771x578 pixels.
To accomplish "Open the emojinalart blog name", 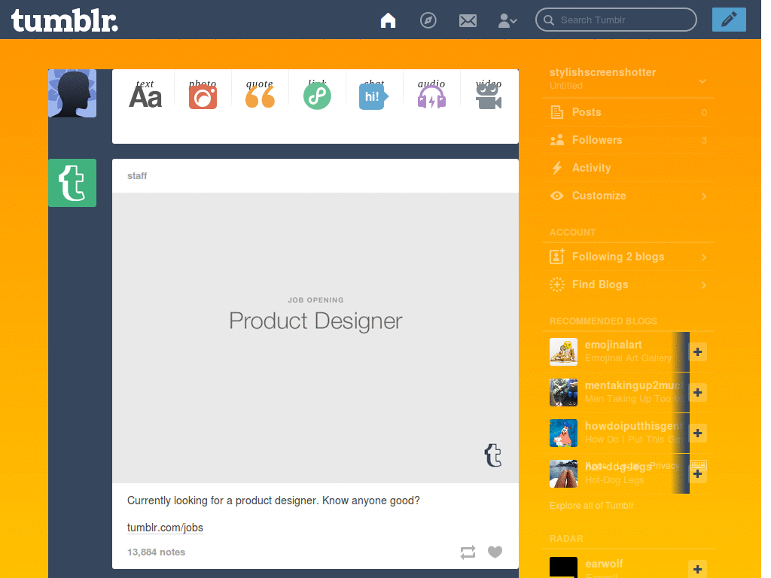I will pos(613,345).
